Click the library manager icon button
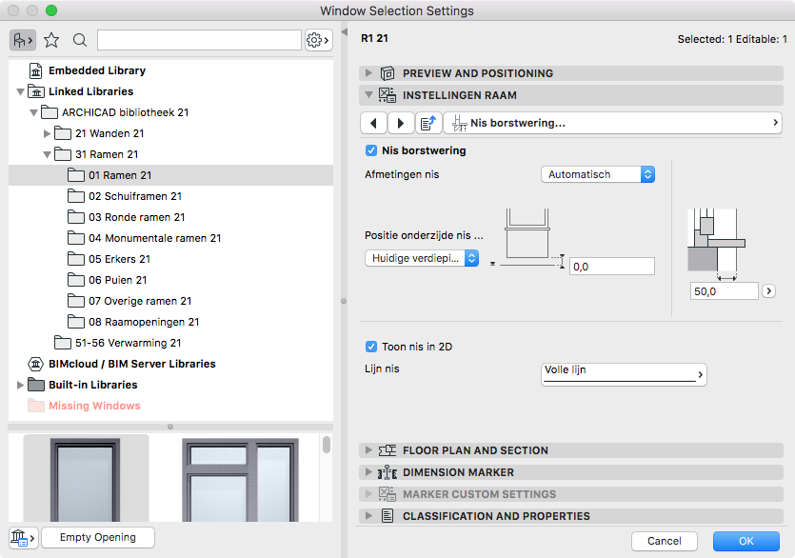 (23, 537)
